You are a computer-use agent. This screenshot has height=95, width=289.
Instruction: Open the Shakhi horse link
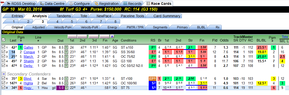point(29,61)
